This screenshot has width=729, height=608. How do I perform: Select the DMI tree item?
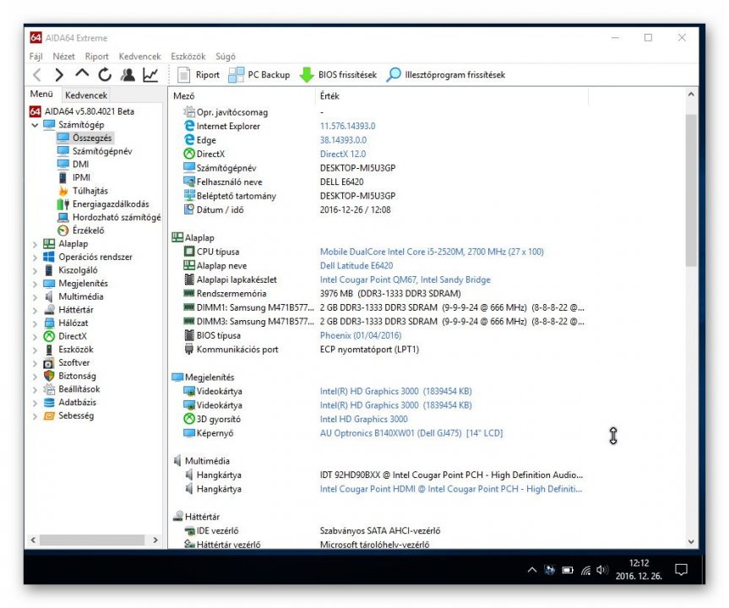80,164
